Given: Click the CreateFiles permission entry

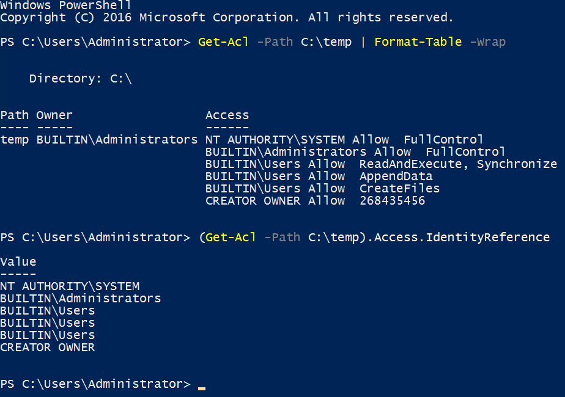Looking at the screenshot, I should tap(399, 188).
